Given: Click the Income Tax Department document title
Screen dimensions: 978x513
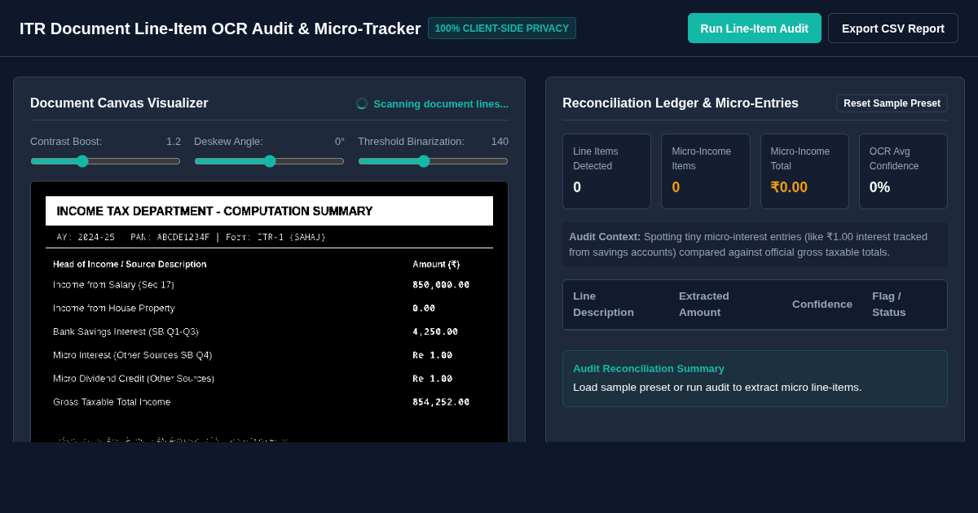Looking at the screenshot, I should [214, 211].
